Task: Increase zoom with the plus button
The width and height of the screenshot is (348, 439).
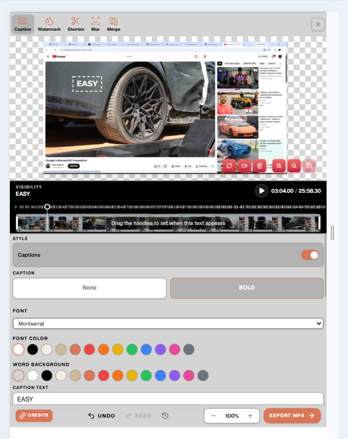Action: pyautogui.click(x=250, y=416)
